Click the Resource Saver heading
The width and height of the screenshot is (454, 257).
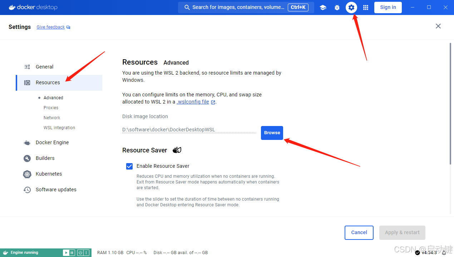144,150
